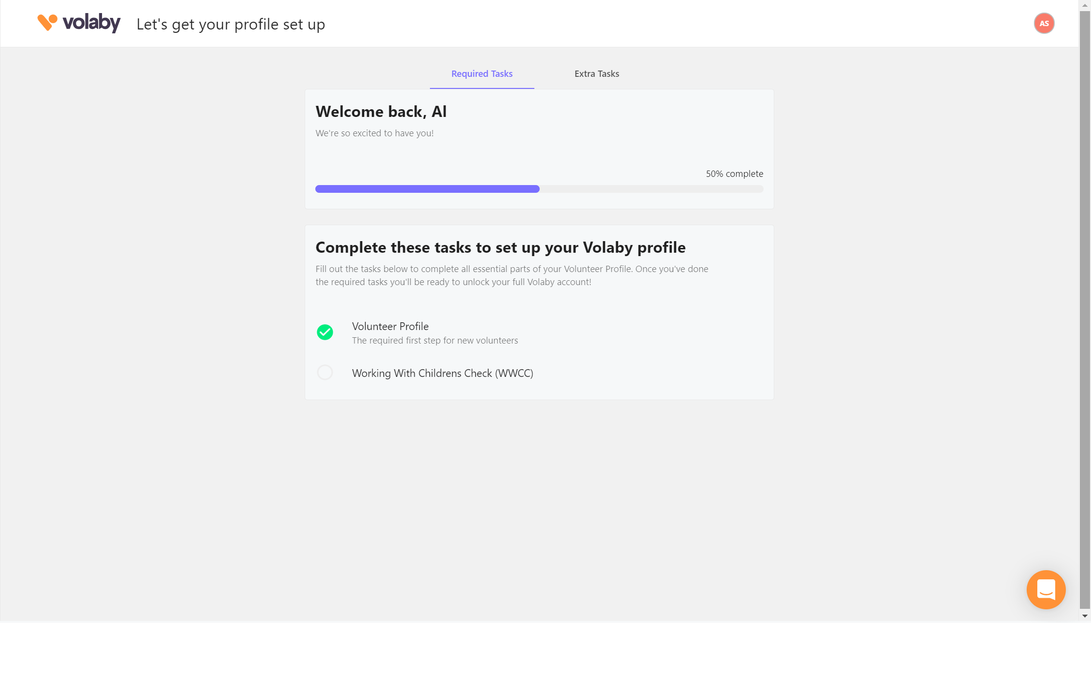Select the empty completion circle for WWCC
Image resolution: width=1091 pixels, height=676 pixels.
coord(324,372)
